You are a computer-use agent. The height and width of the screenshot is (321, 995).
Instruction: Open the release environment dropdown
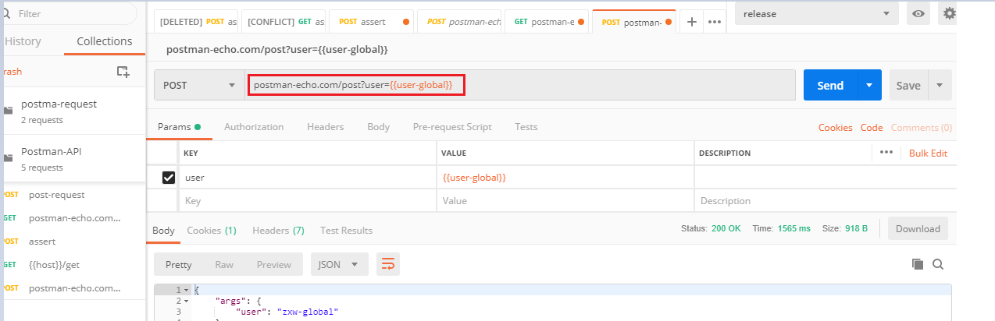pyautogui.click(x=816, y=13)
